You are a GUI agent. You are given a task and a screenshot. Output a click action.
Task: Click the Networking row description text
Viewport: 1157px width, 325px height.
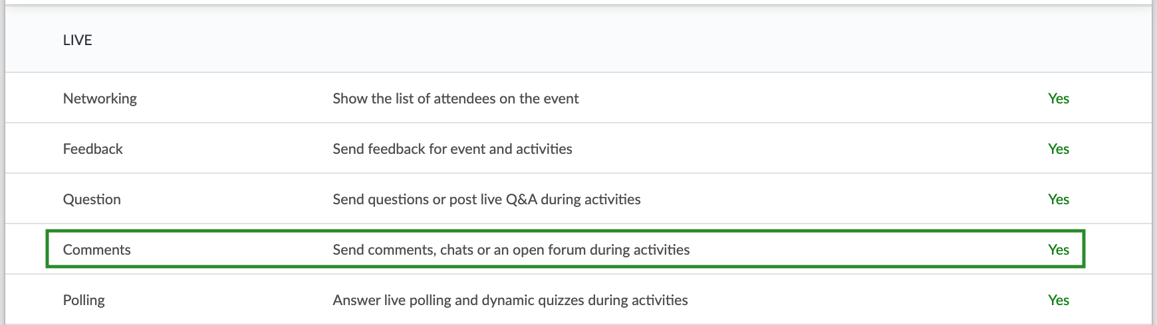pyautogui.click(x=455, y=98)
